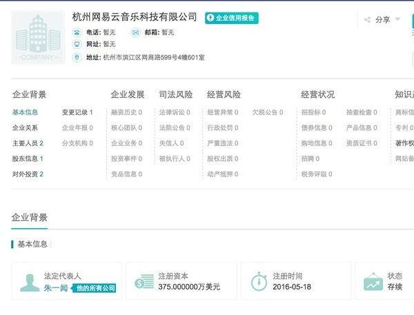Click the trend chart icon for 状态
Viewport: 414px width, 315px height.
373,282
